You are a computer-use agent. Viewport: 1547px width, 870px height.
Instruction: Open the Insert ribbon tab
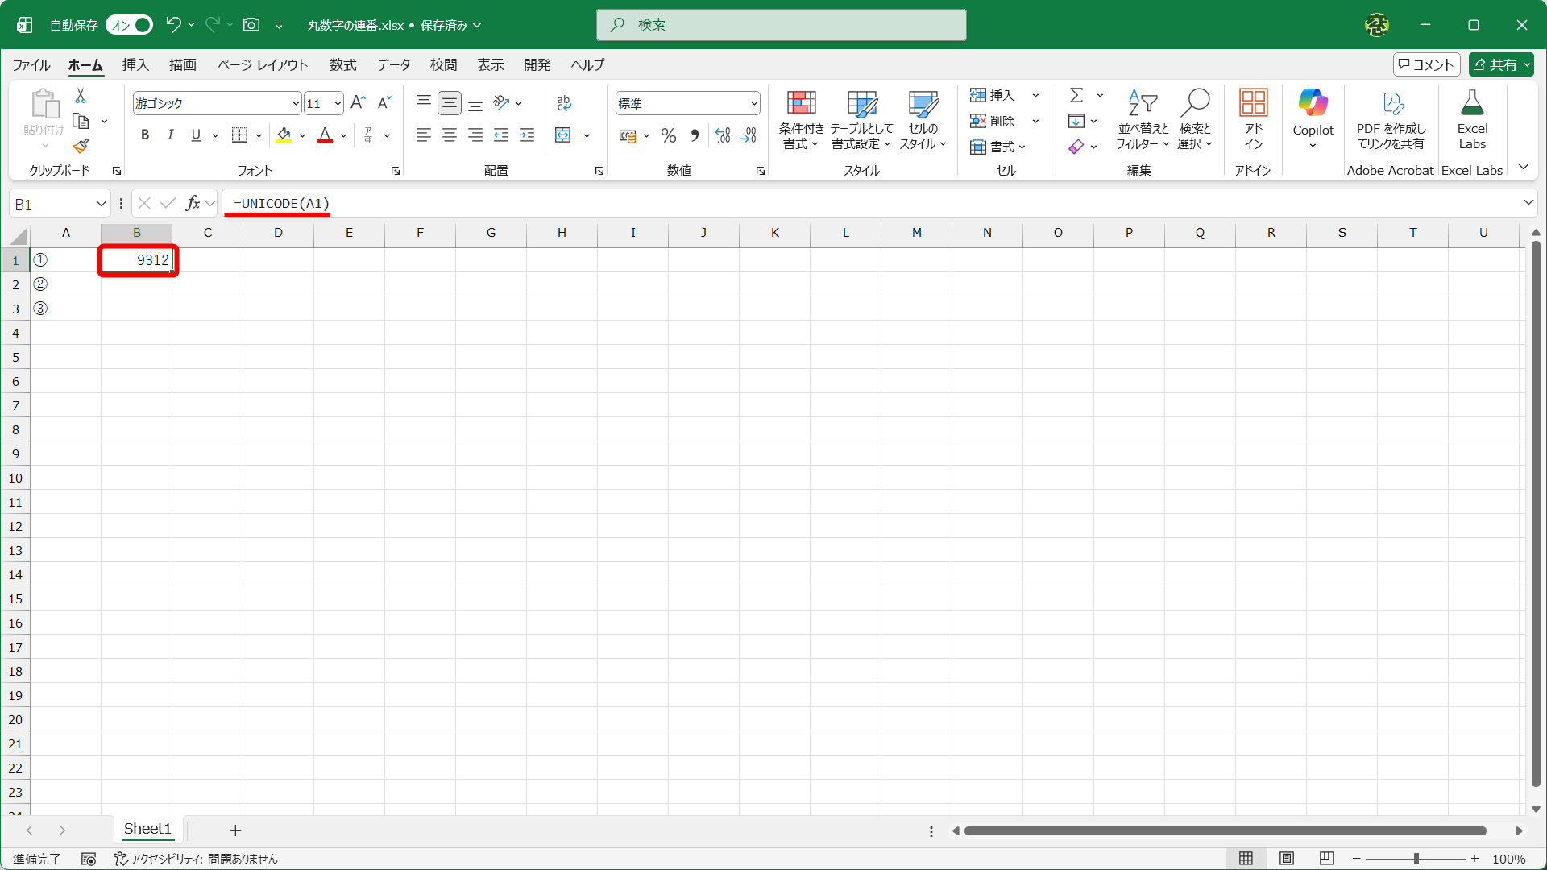(135, 64)
